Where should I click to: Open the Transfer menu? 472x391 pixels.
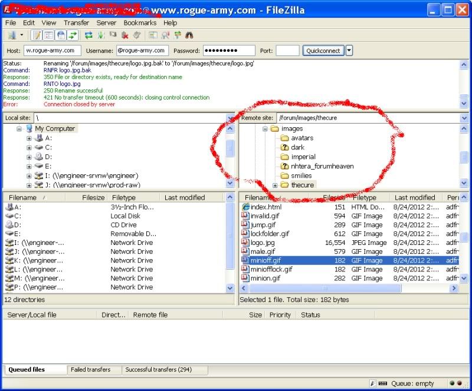point(77,23)
